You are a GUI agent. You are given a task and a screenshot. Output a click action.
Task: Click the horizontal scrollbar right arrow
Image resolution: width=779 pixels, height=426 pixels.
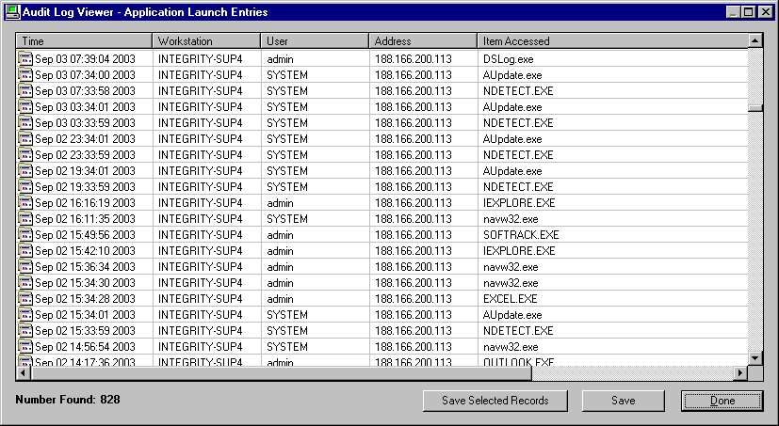(x=740, y=372)
